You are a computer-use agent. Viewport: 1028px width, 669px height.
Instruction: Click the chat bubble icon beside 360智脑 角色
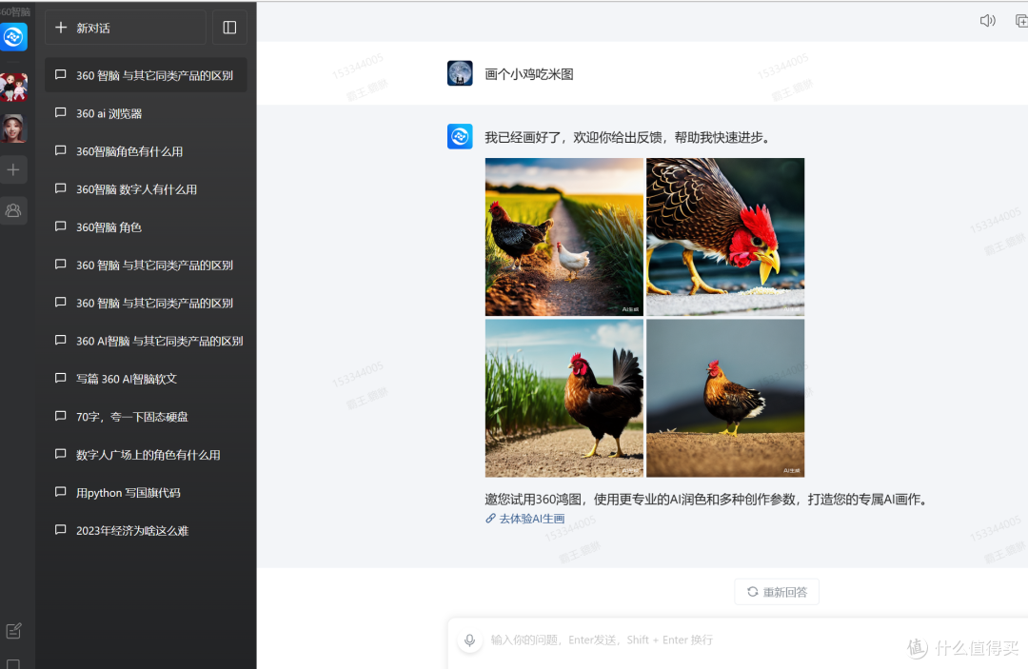click(60, 226)
